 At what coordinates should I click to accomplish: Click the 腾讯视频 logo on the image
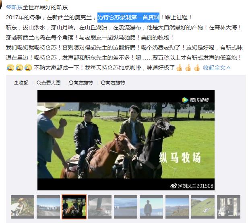coord(195,100)
